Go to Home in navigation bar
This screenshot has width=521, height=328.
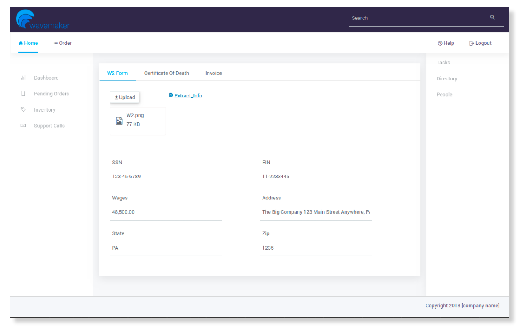28,43
